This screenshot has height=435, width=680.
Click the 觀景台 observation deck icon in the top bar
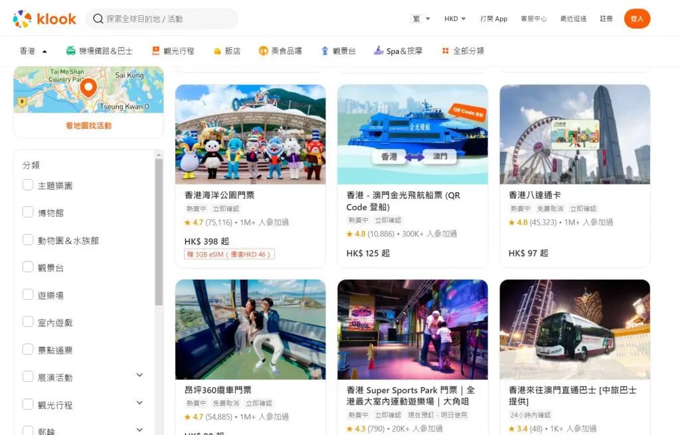point(325,50)
